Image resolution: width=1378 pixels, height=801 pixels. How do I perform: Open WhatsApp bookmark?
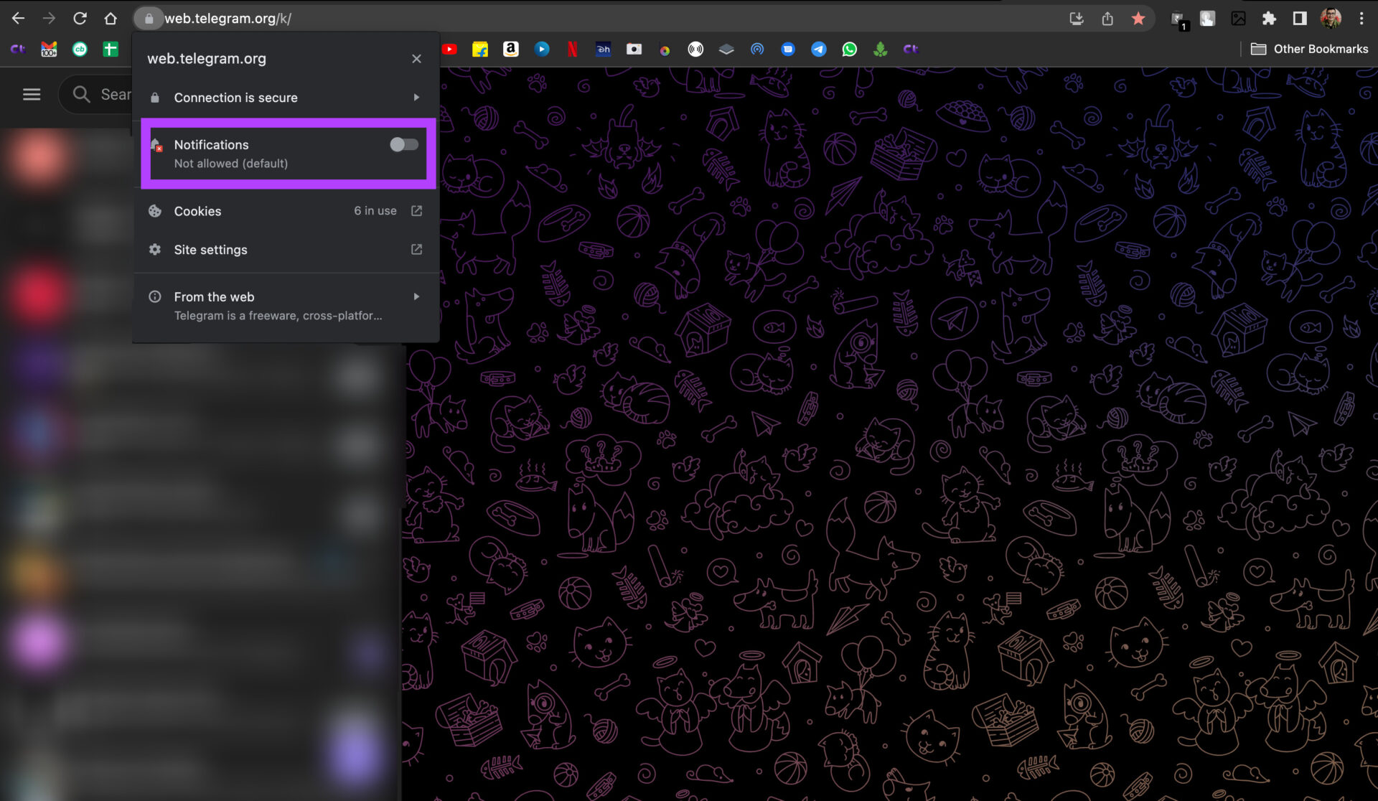(850, 50)
